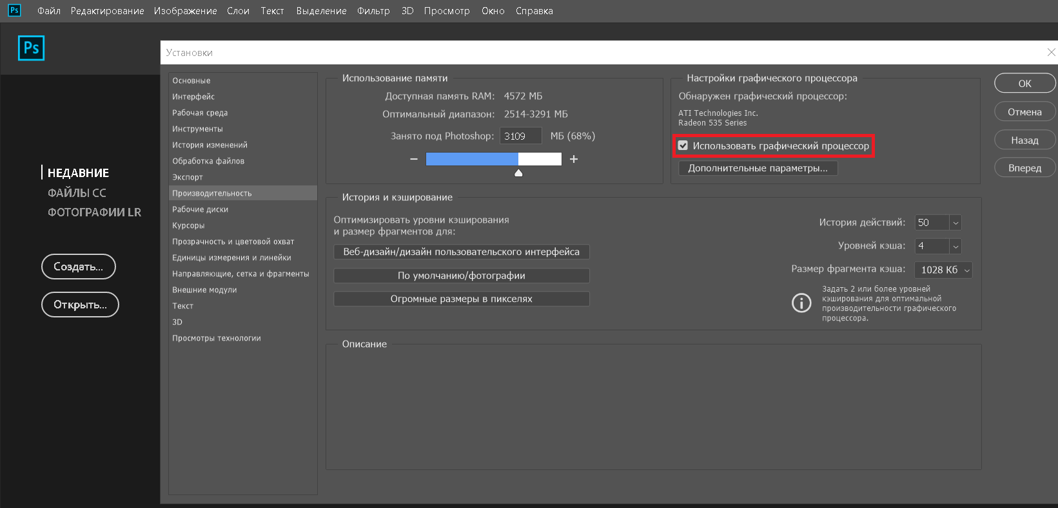The height and width of the screenshot is (508, 1058).
Task: Switch to the НЕДАВНИЕ section
Action: [78, 173]
